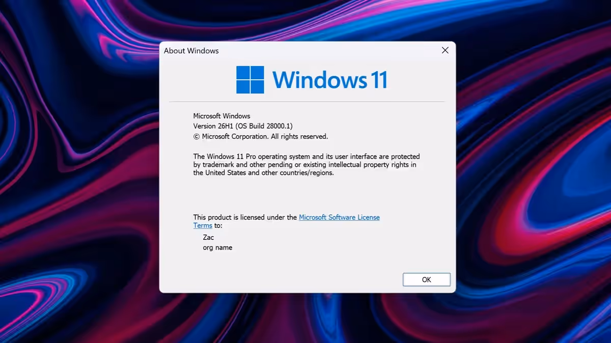
Task: Click the "About Windows" title text
Action: pyautogui.click(x=191, y=51)
